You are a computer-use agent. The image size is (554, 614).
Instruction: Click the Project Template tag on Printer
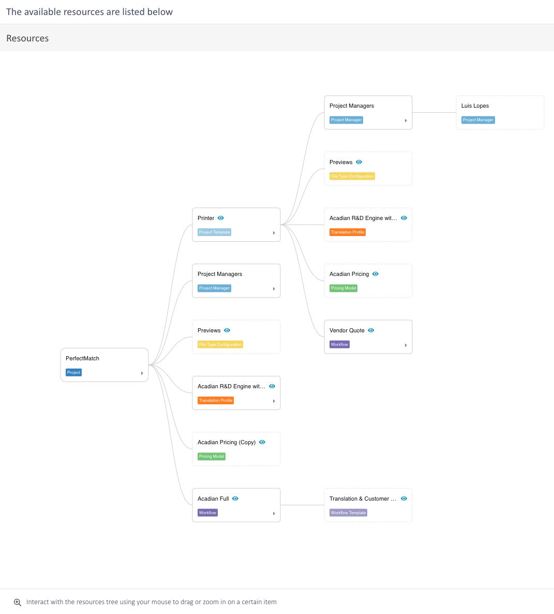214,232
